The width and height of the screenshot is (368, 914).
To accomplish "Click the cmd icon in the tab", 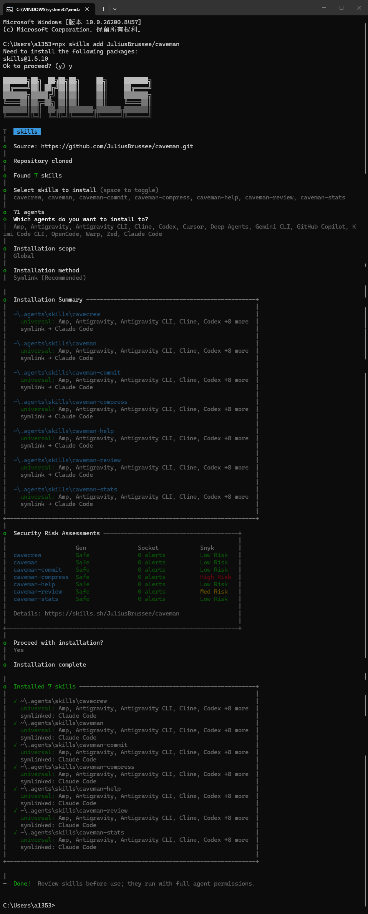I will click(10, 9).
